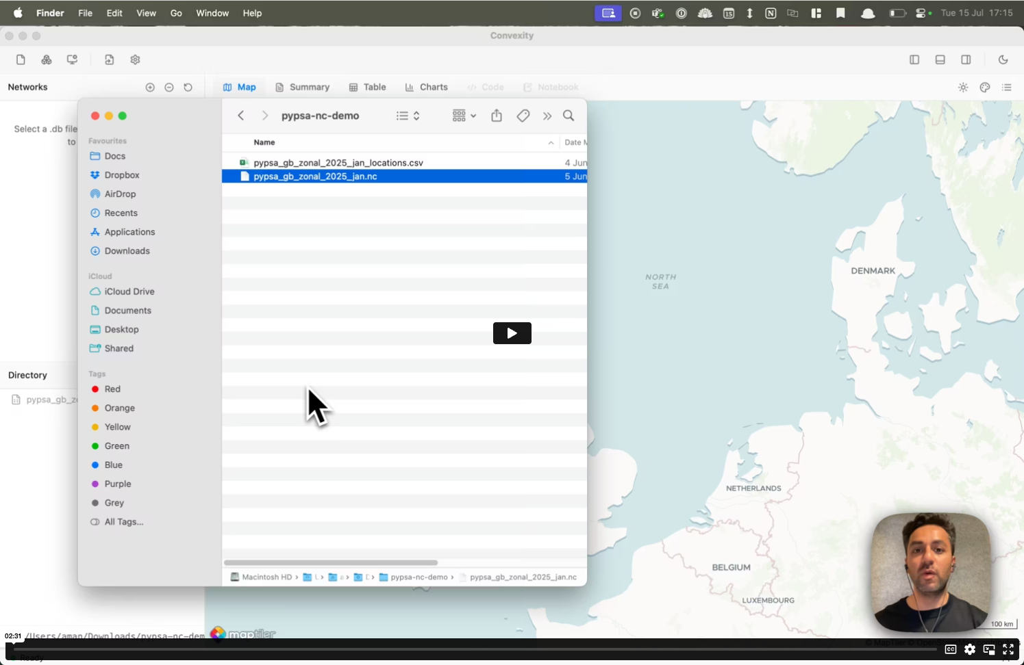Refresh the Networks list
This screenshot has height=665, width=1024.
pyautogui.click(x=188, y=88)
